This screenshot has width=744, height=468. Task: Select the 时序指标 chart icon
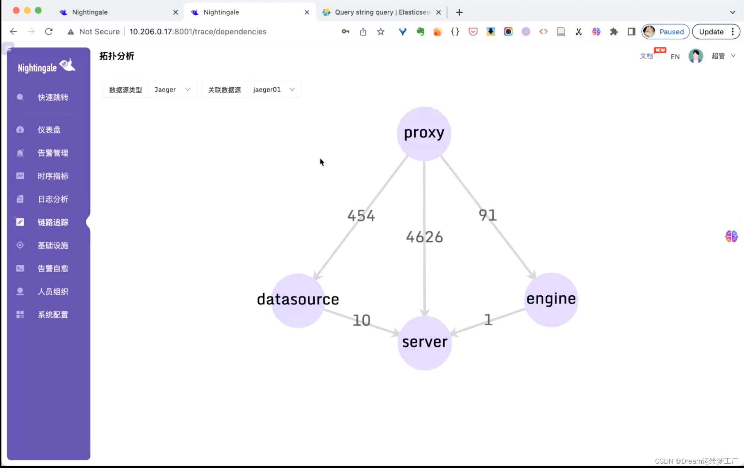click(20, 176)
